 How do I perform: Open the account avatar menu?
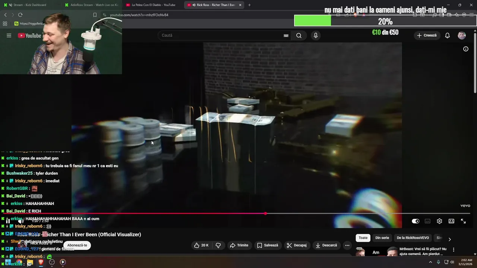tap(462, 35)
